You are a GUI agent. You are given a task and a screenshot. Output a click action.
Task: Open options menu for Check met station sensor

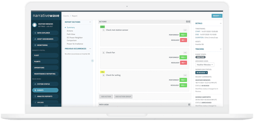(x=185, y=30)
